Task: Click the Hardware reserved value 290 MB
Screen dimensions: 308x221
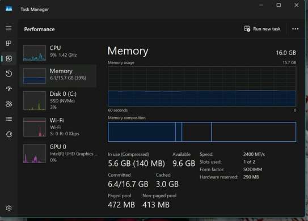Action: tap(251, 177)
